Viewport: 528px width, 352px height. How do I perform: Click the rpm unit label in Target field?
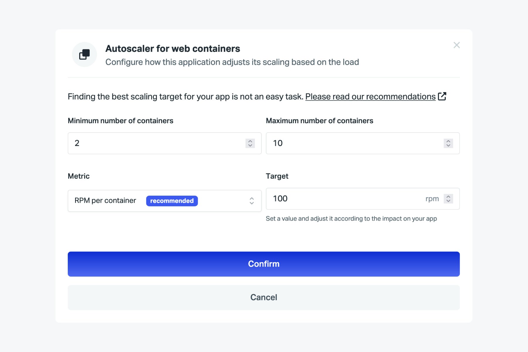tap(431, 199)
